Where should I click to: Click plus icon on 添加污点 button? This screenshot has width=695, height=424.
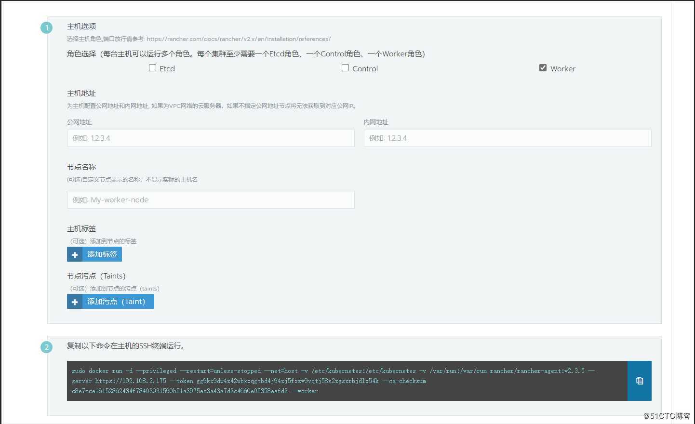75,302
